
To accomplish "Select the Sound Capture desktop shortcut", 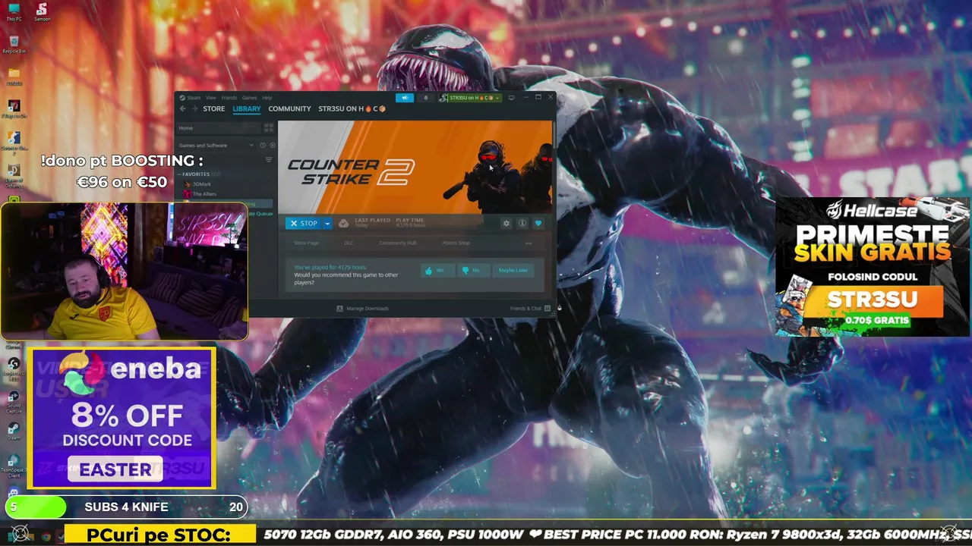I will [14, 402].
